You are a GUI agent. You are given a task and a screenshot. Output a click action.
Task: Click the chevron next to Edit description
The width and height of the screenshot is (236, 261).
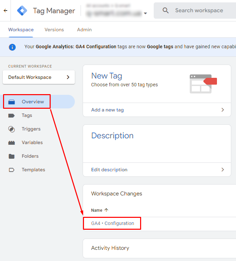[x=223, y=170]
